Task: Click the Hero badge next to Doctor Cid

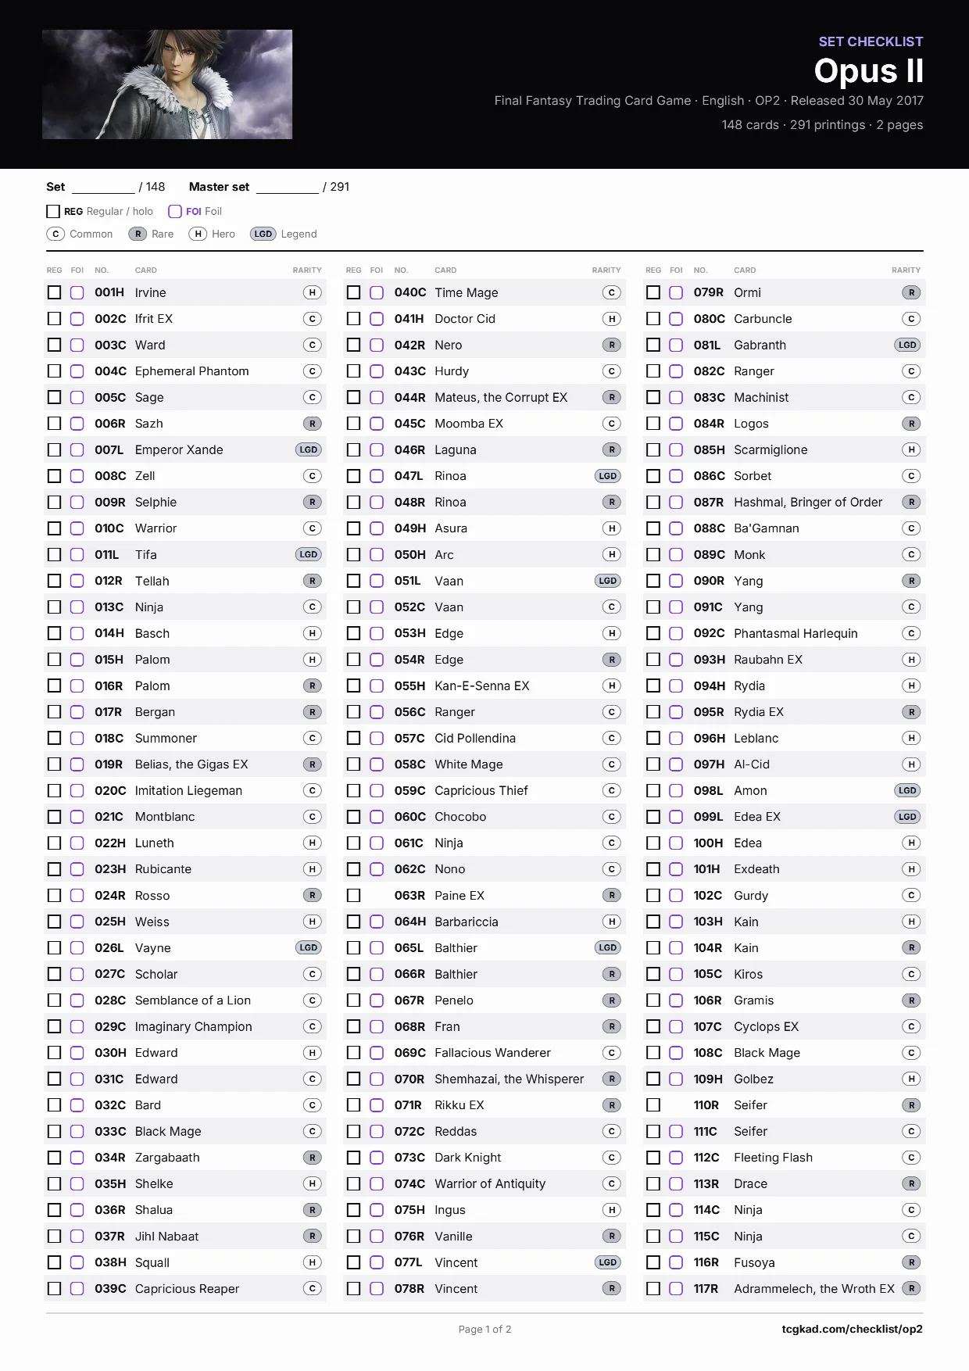Action: [612, 319]
